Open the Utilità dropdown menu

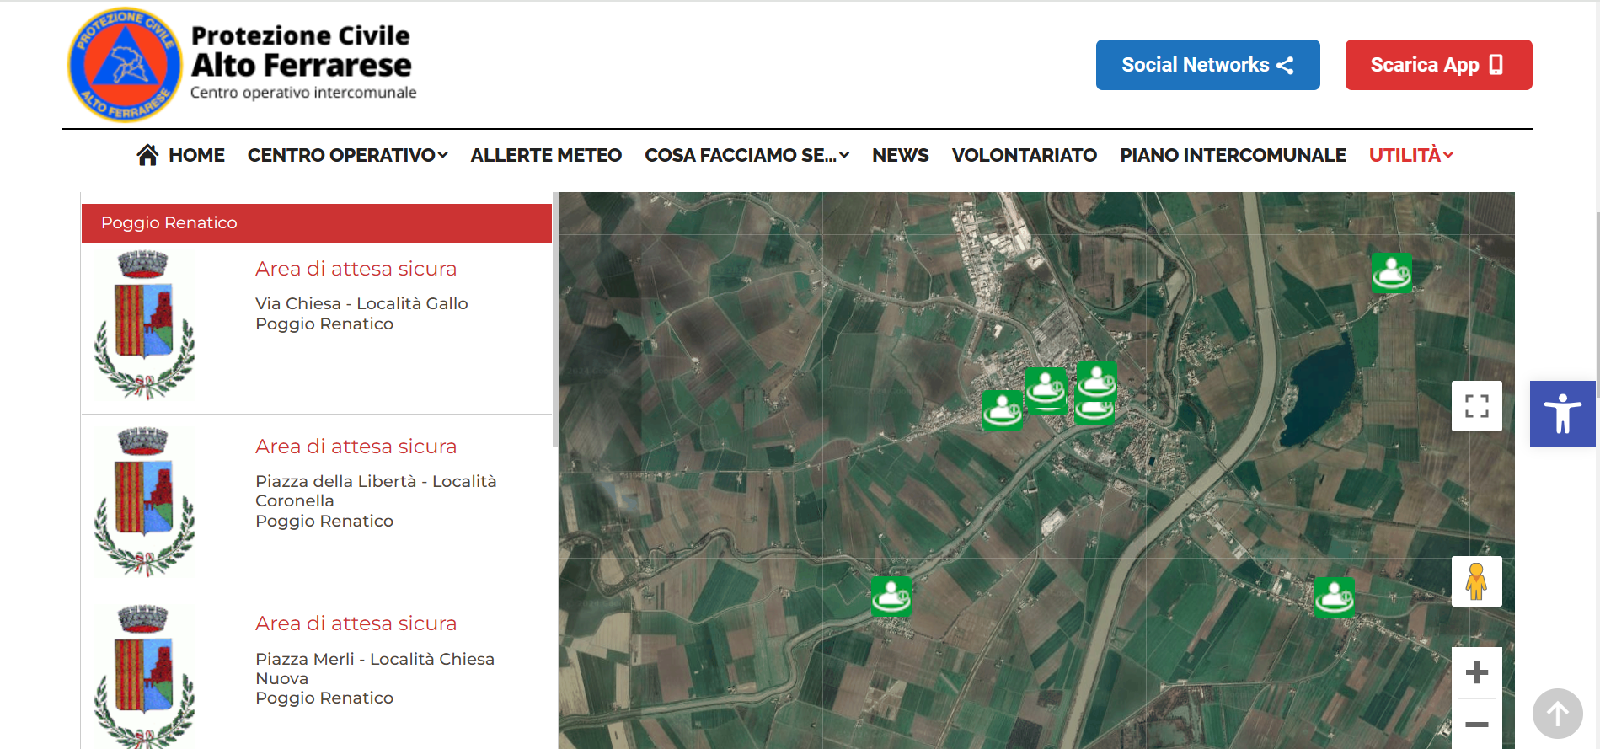point(1410,155)
